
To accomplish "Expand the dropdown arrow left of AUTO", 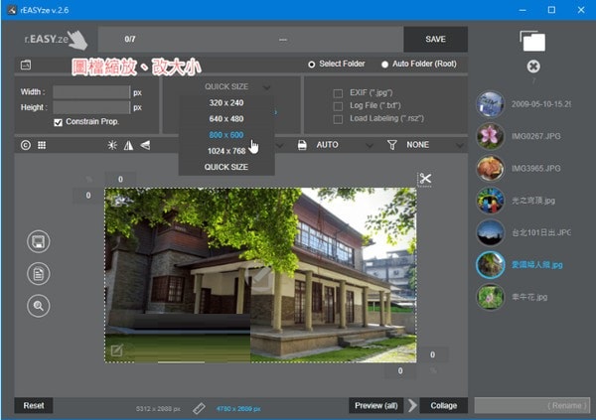I will tap(280, 145).
